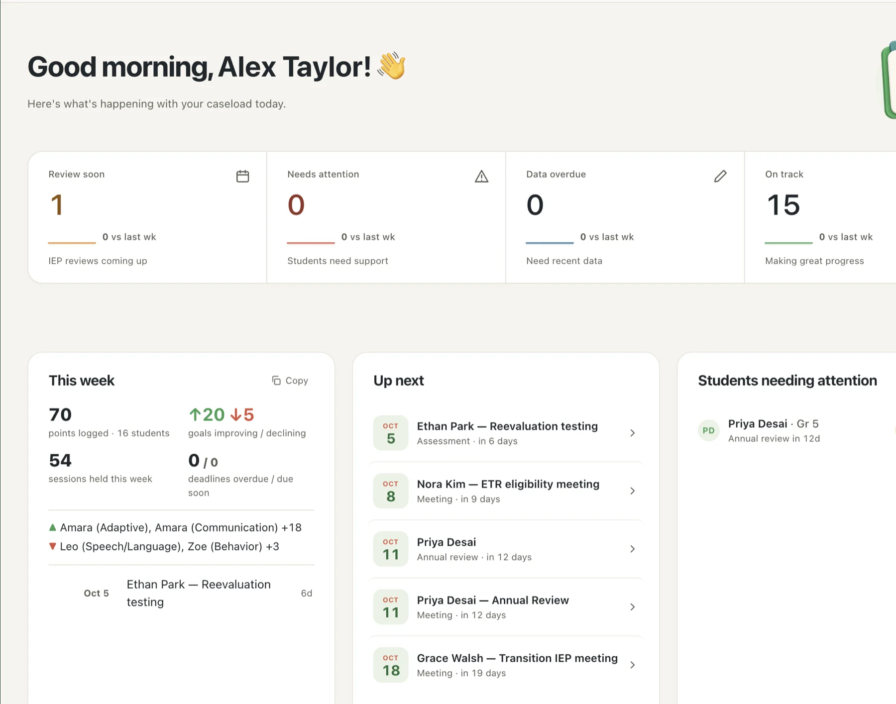This screenshot has height=704, width=896.
Task: Expand the Grace Walsh Transition IEP meeting chevron
Action: [632, 665]
